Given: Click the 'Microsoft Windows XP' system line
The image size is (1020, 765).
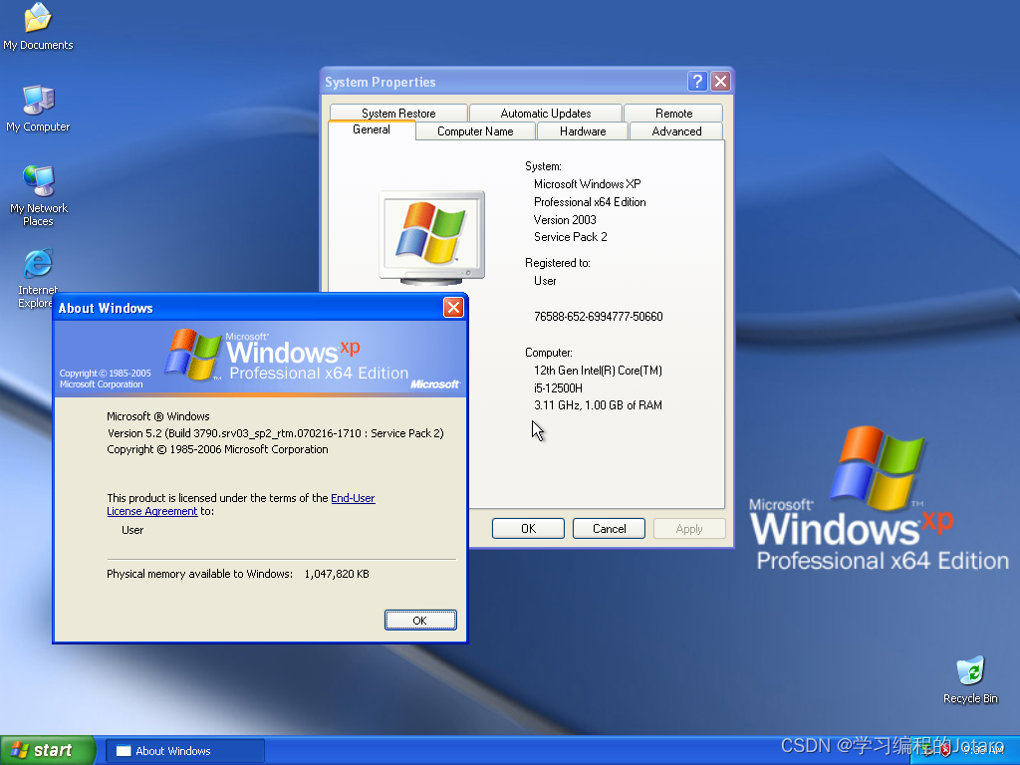Looking at the screenshot, I should coord(588,184).
